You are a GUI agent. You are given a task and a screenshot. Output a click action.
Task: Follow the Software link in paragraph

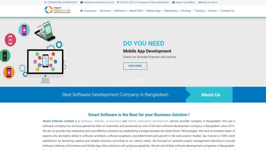pyautogui.click(x=86, y=121)
